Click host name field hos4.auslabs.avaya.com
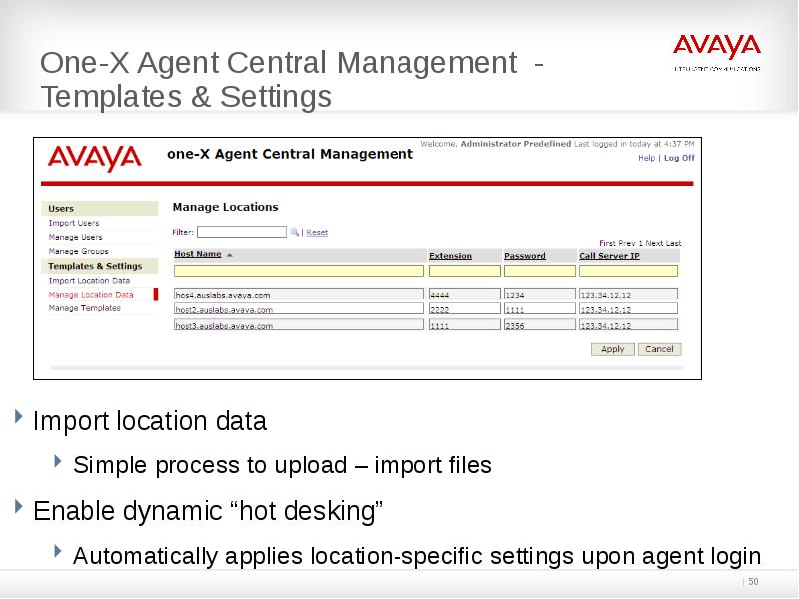The width and height of the screenshot is (799, 599). 299,294
